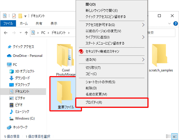
Task: Choose プロパティ(R) from context menu
Action: [x=112, y=102]
